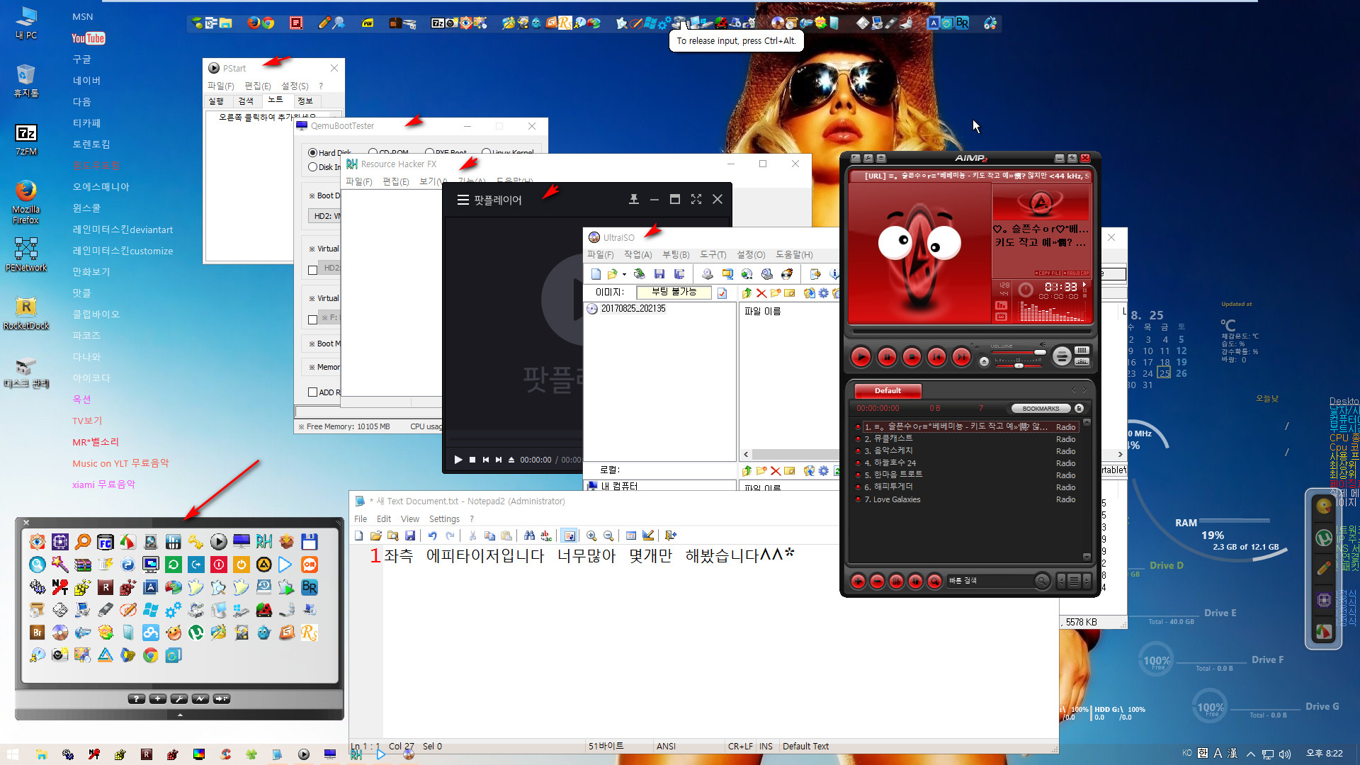
Task: Open Notepad2 Settings menu
Action: (444, 519)
